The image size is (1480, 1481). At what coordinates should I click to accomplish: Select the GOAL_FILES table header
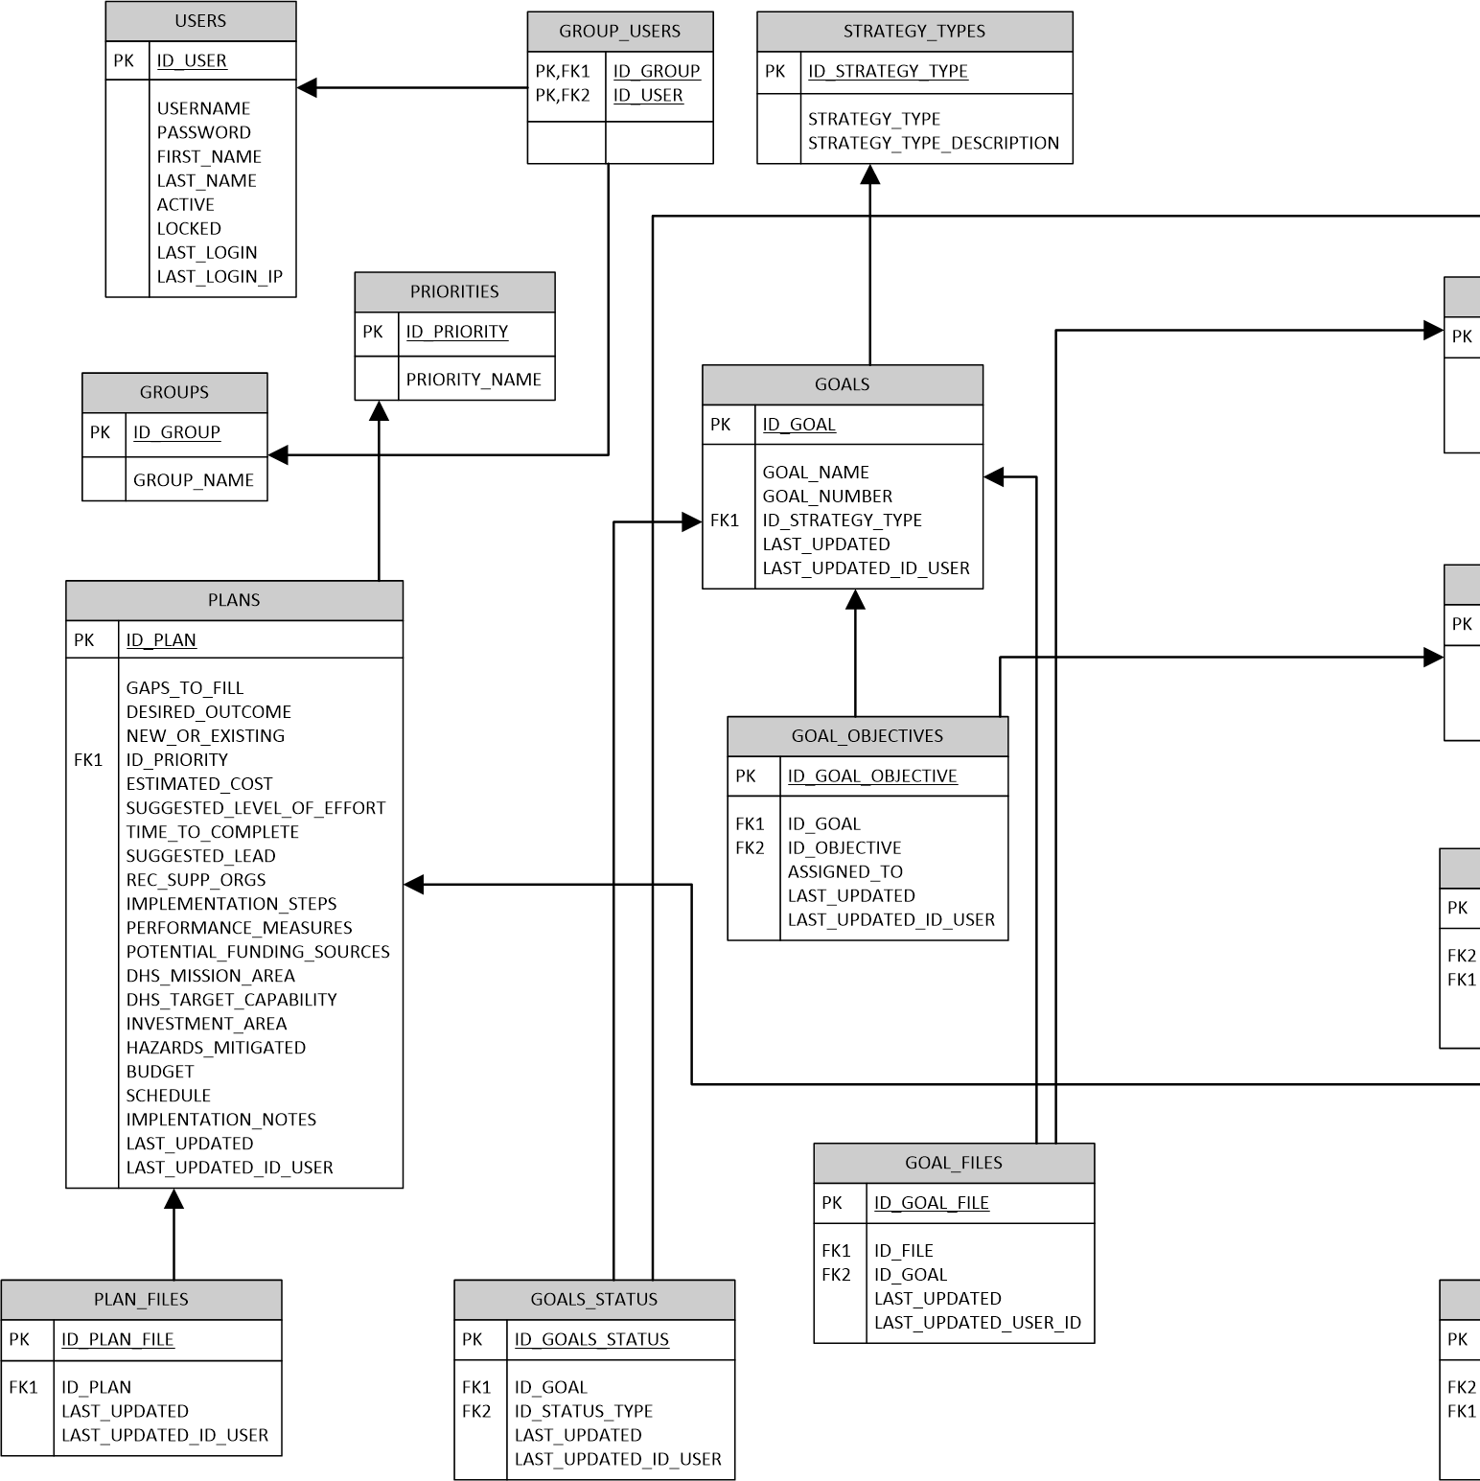pos(954,1163)
